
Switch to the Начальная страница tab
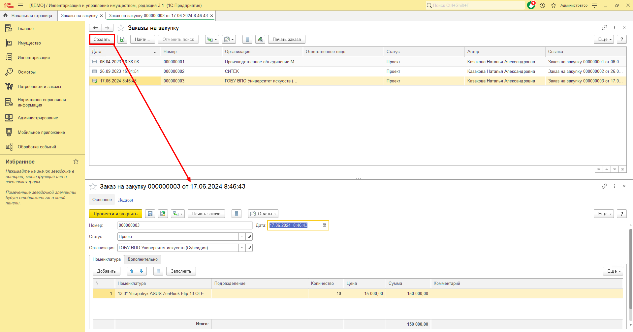pyautogui.click(x=28, y=15)
